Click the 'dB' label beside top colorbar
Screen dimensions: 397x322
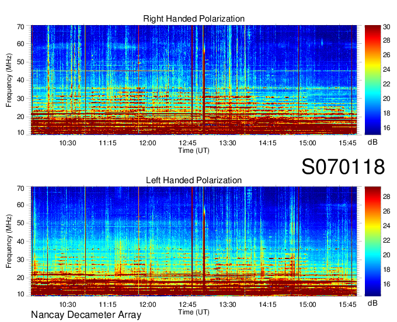(372, 142)
